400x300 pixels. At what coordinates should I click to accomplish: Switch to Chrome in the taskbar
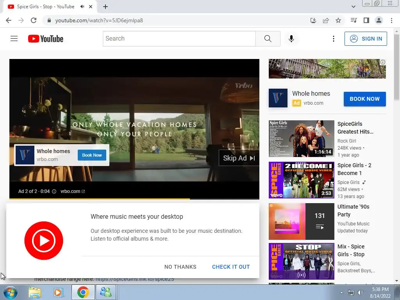(83, 292)
